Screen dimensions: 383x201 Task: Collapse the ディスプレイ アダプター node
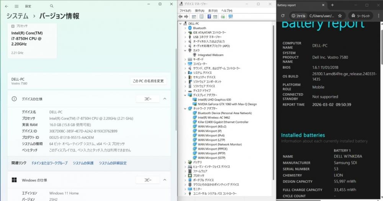click(185, 95)
